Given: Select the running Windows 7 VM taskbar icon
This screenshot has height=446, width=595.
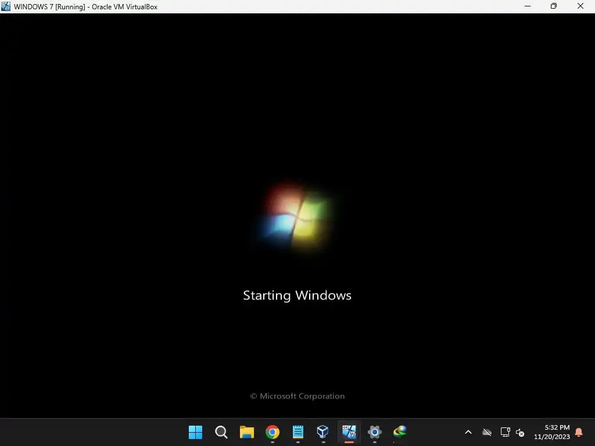Looking at the screenshot, I should [349, 431].
